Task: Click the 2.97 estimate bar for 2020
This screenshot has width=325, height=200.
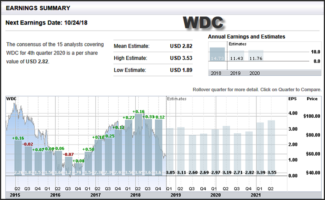Action: (215, 152)
